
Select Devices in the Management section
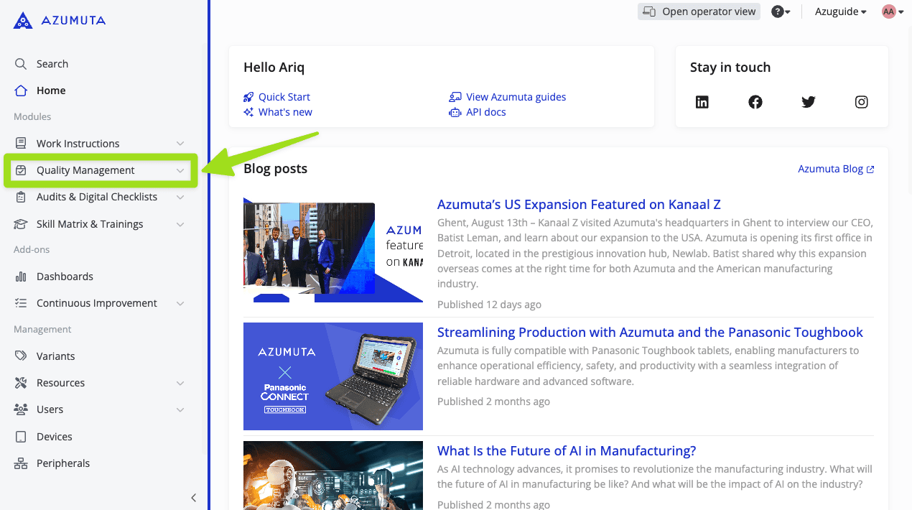tap(55, 437)
